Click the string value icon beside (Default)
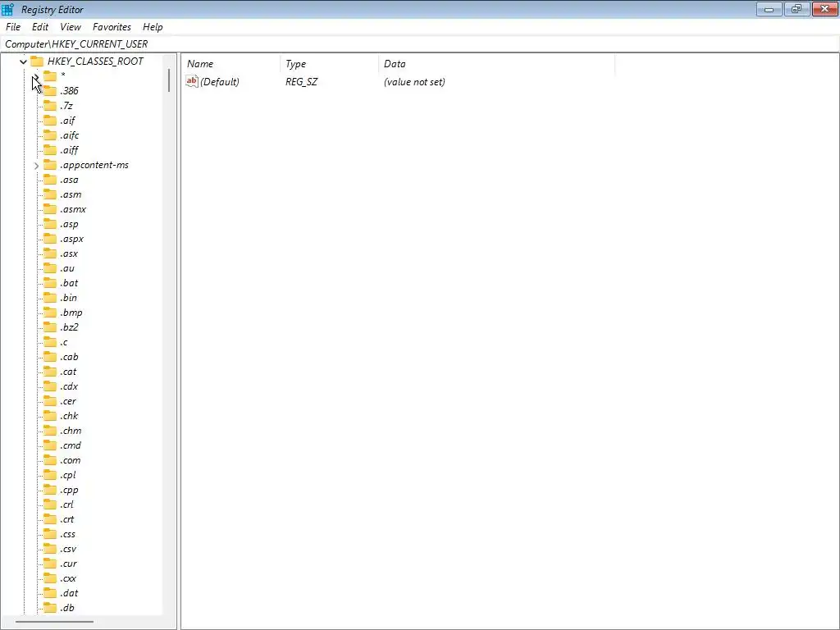840x630 pixels. tap(191, 81)
